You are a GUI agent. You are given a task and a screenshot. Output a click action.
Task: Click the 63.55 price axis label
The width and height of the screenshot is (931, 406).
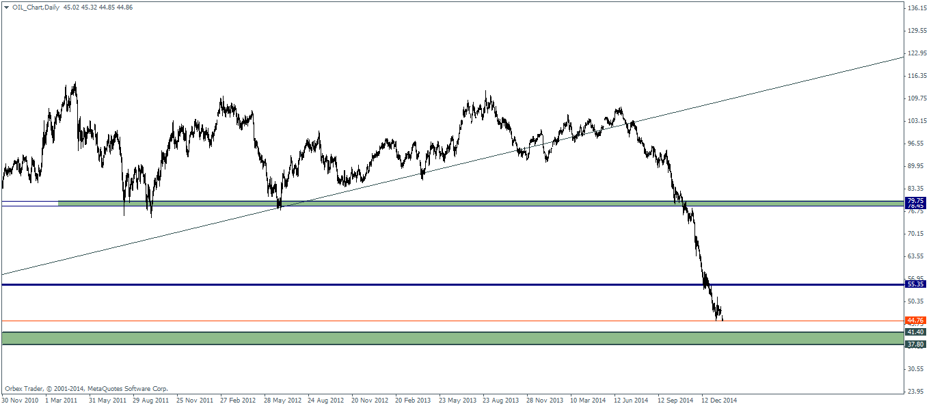click(x=917, y=256)
